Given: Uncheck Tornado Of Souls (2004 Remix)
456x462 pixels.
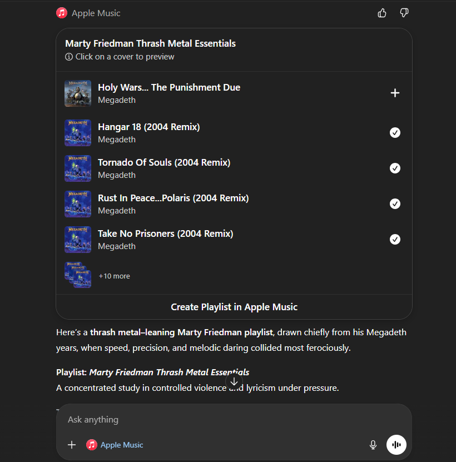Looking at the screenshot, I should (395, 168).
